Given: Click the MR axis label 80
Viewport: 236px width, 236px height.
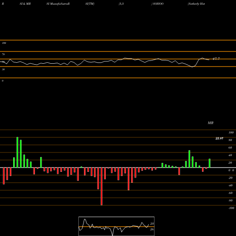Looking at the screenshot, I should [230, 140].
